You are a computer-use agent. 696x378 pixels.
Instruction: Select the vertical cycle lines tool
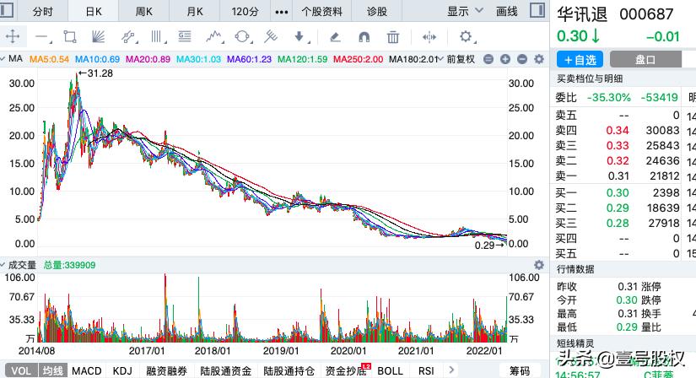[157, 36]
